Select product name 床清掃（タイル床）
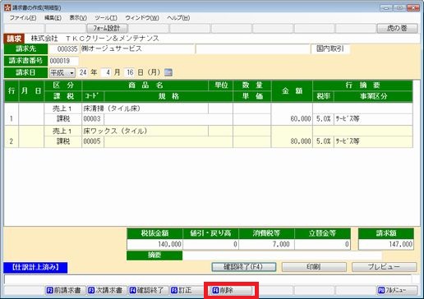The height and width of the screenshot is (299, 424). coord(145,108)
